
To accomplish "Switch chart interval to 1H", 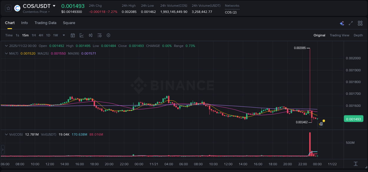I will tap(34, 35).
